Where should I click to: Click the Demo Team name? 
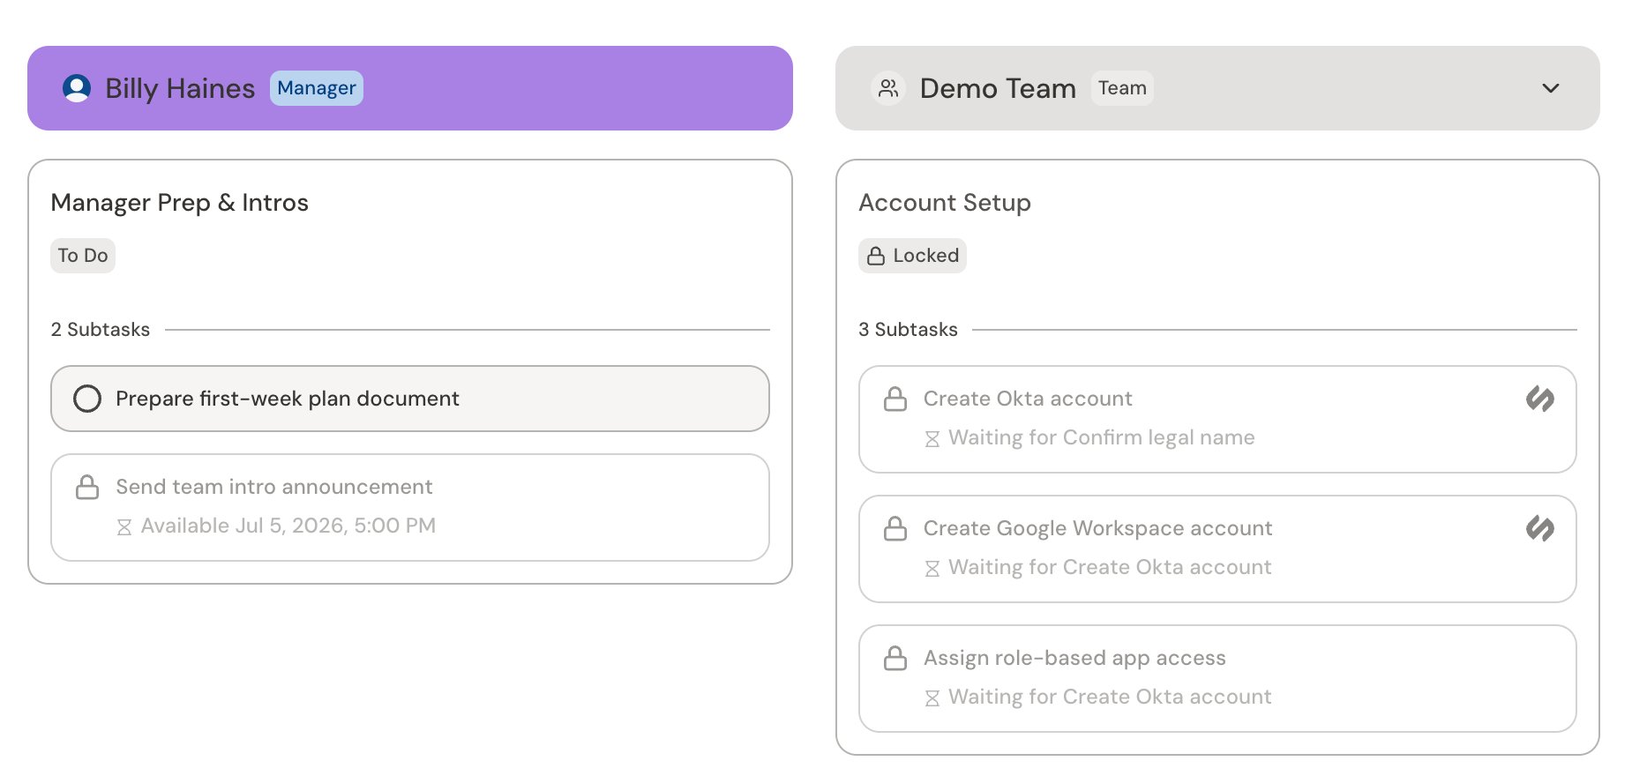(x=998, y=88)
